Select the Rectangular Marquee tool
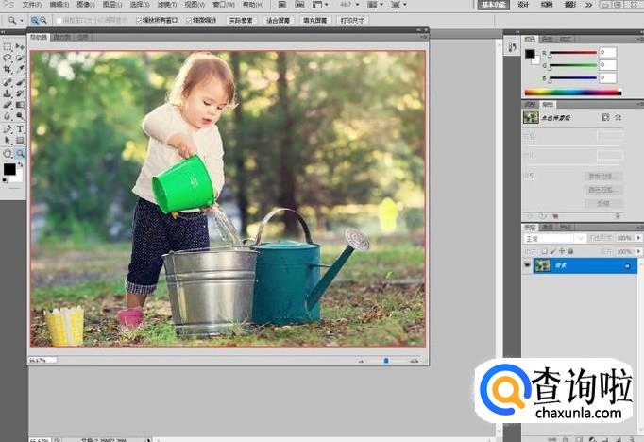The image size is (644, 442). click(x=7, y=46)
